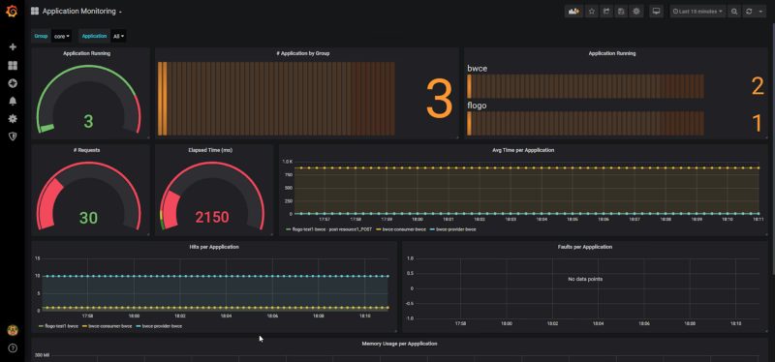Click the dashboard grid icon beside title

coord(35,11)
